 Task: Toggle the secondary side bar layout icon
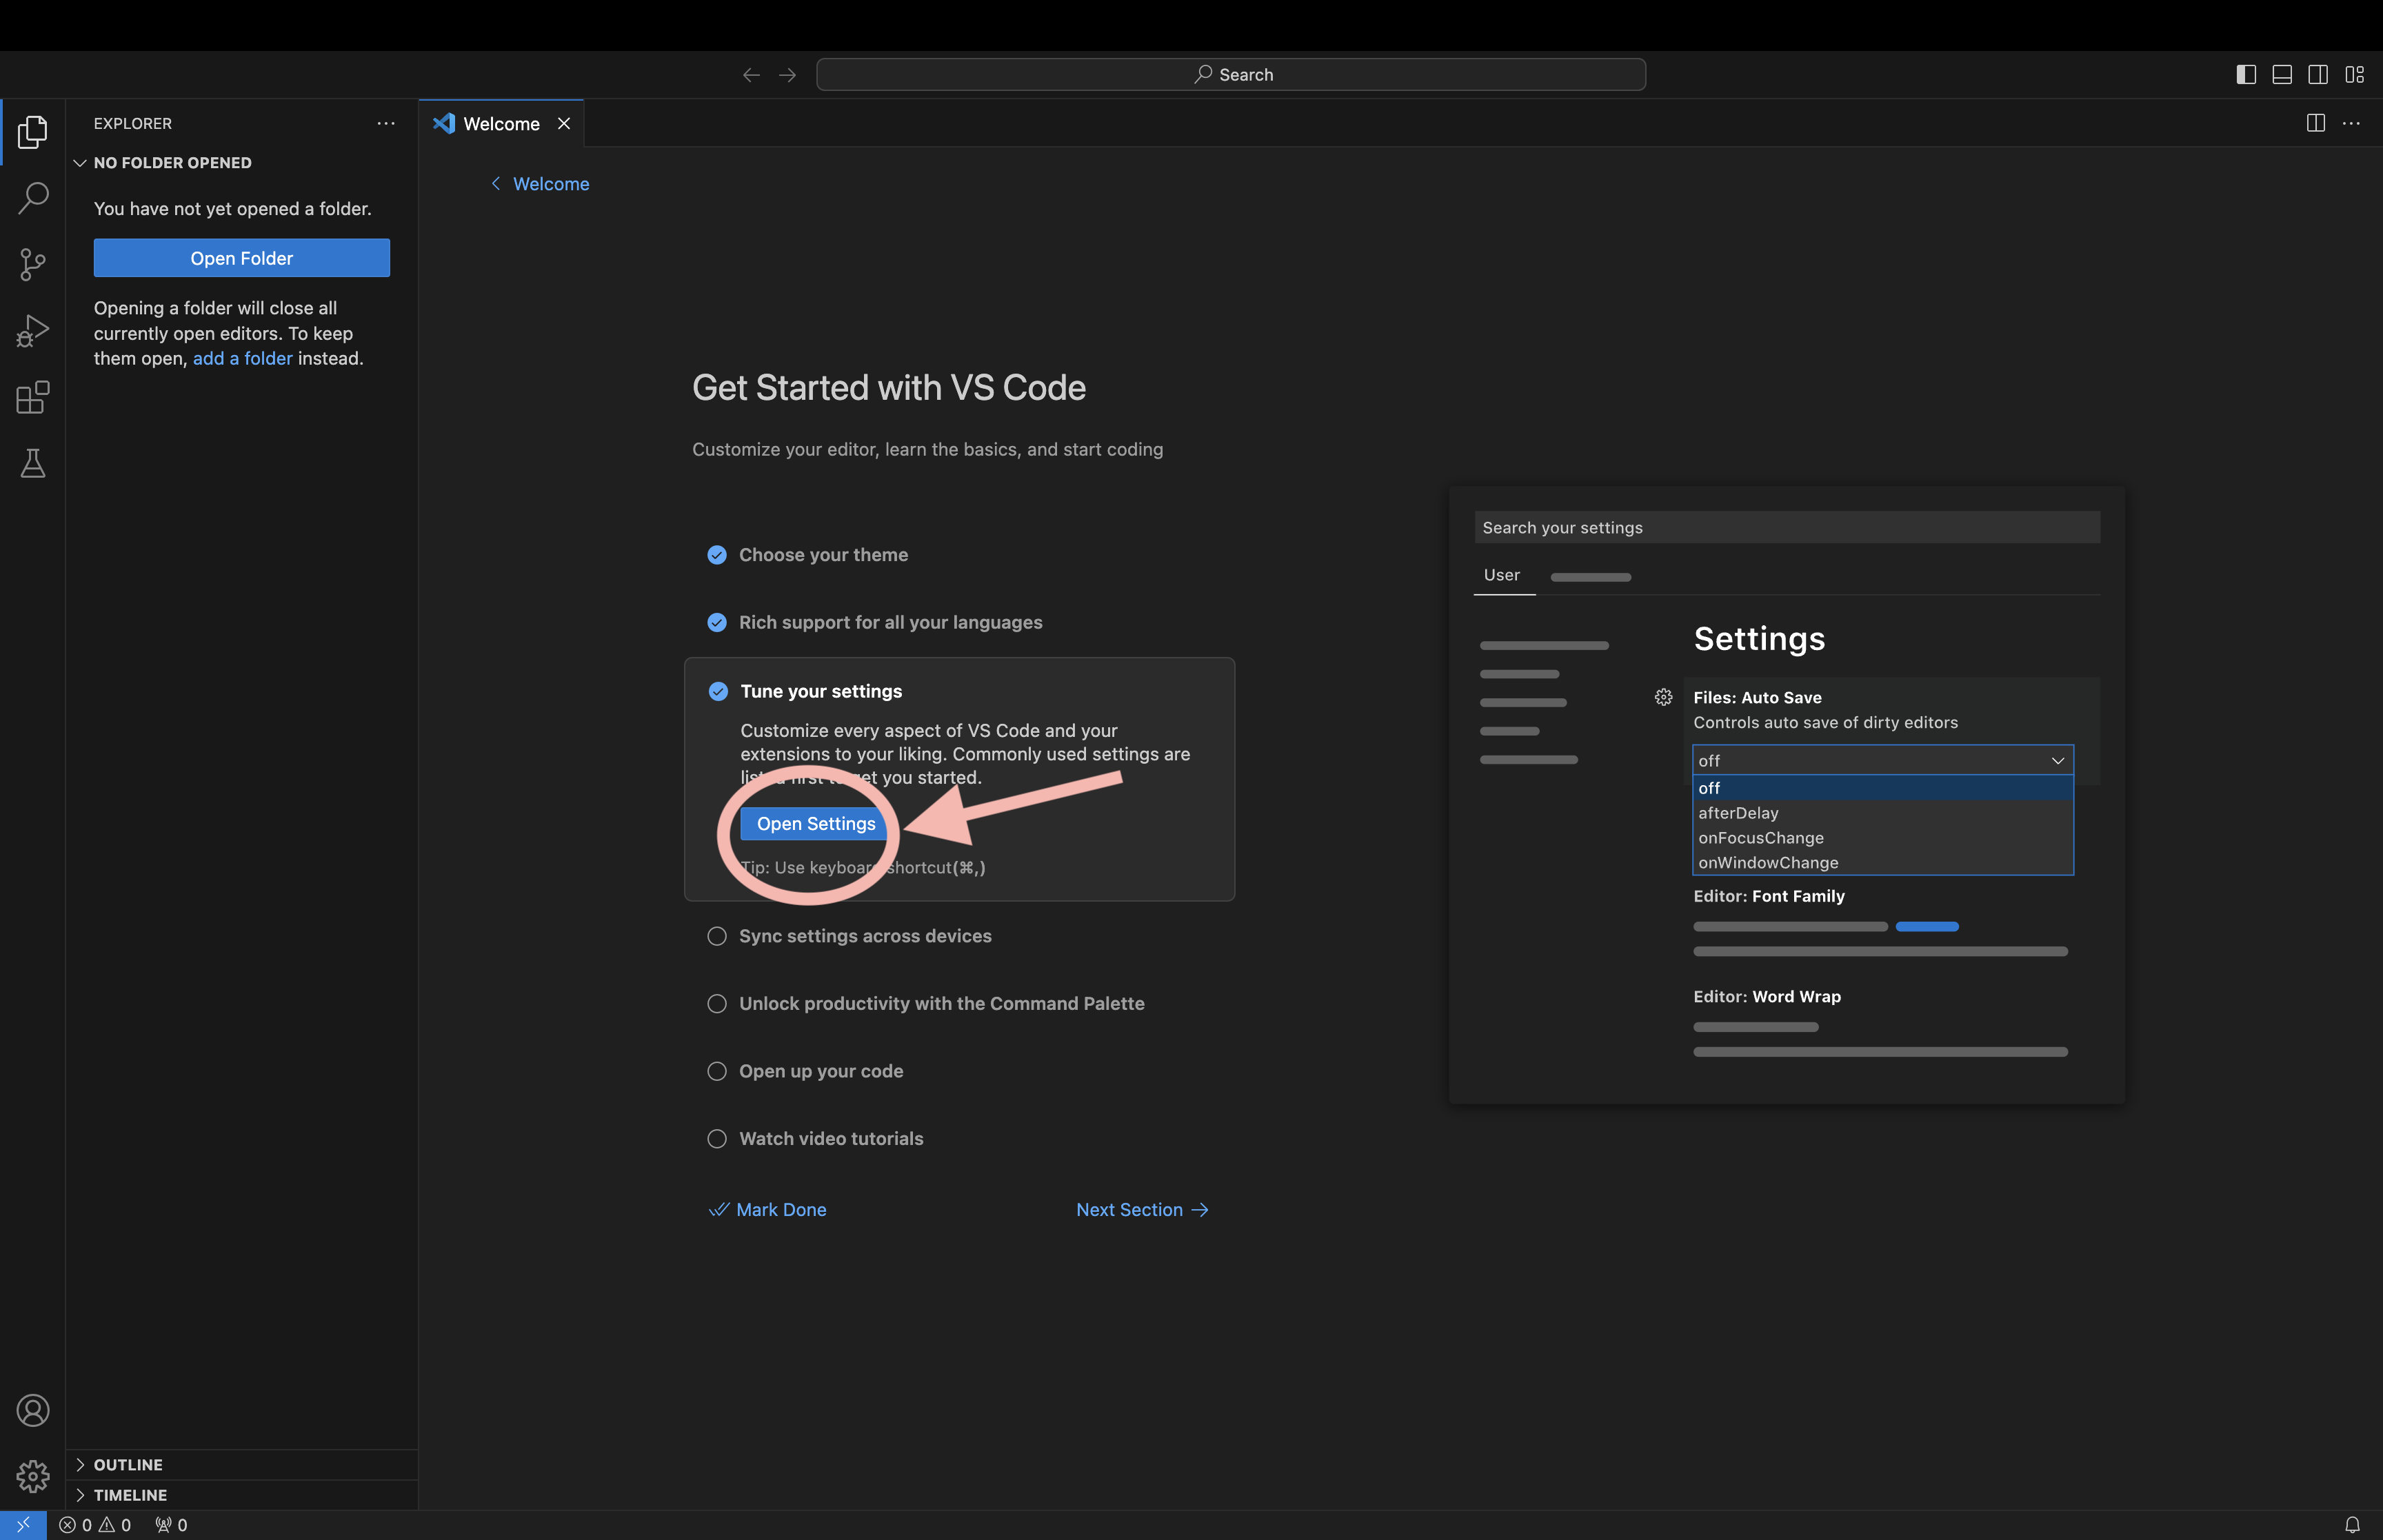pos(2318,75)
